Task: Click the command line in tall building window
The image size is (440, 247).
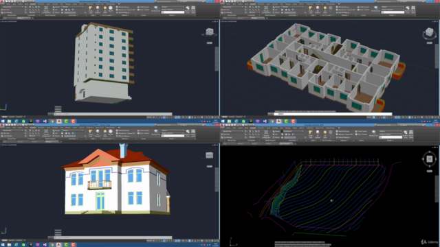Action: coord(113,114)
